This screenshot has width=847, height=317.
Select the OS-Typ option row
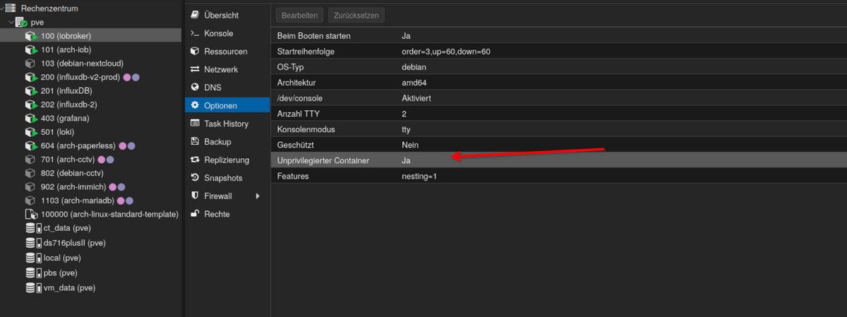tap(559, 67)
